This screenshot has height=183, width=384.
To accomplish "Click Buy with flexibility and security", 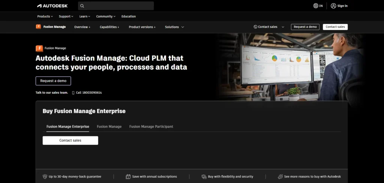I will (x=231, y=176).
